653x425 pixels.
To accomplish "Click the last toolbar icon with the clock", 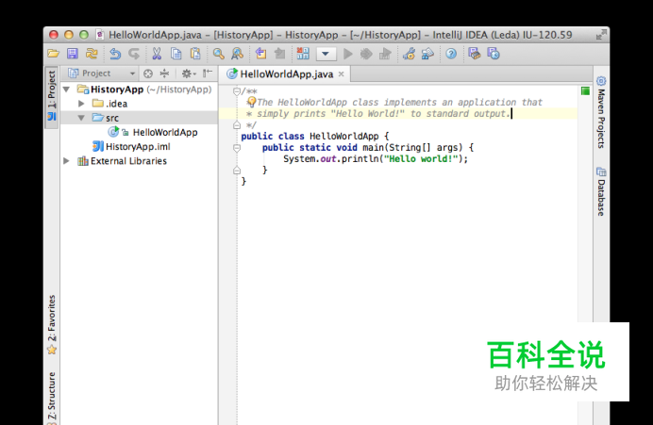I will (x=494, y=54).
